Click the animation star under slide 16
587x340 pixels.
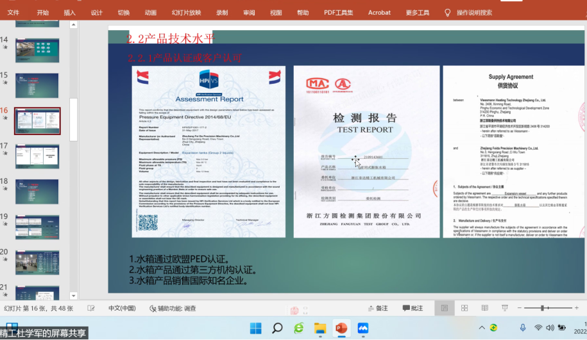5,118
